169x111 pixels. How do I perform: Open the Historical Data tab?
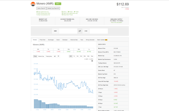74,40
